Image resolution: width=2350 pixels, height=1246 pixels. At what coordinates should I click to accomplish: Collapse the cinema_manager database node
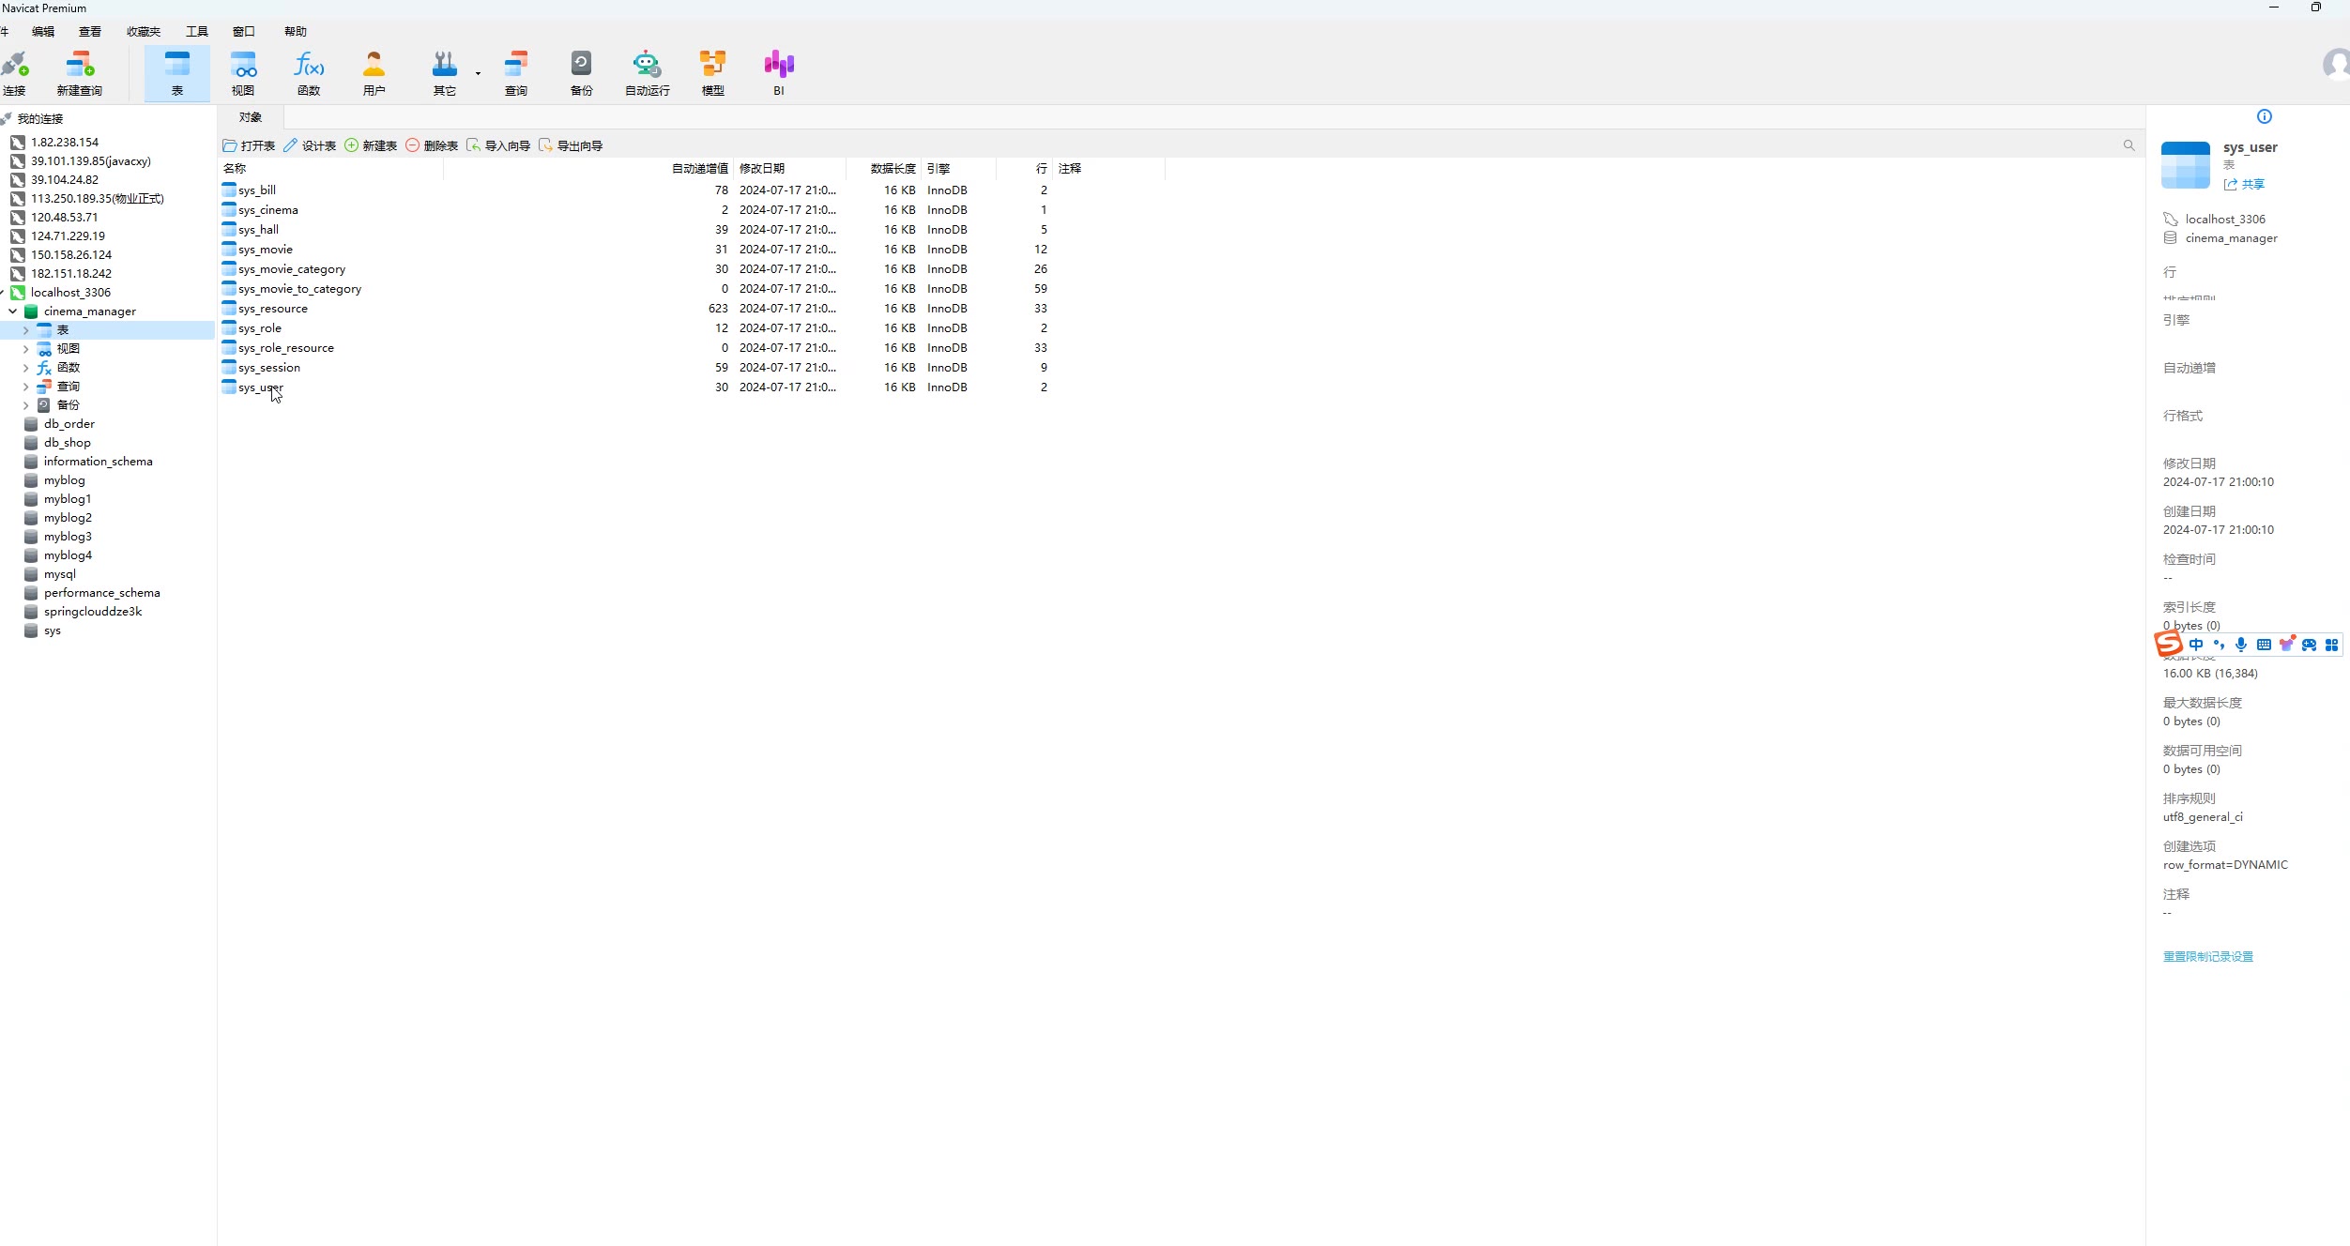13,311
